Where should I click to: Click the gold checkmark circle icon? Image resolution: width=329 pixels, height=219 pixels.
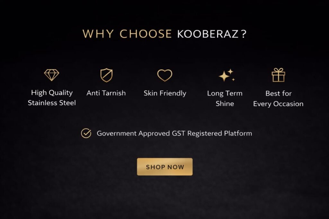[x=86, y=133]
